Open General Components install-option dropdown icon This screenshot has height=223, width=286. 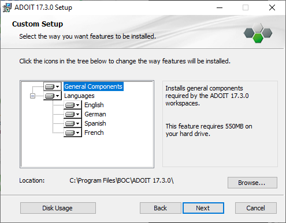tap(52, 86)
